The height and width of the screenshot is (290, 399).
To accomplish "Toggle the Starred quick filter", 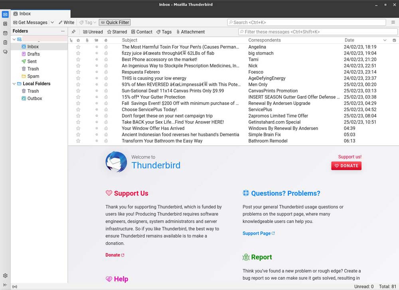I will tap(117, 32).
